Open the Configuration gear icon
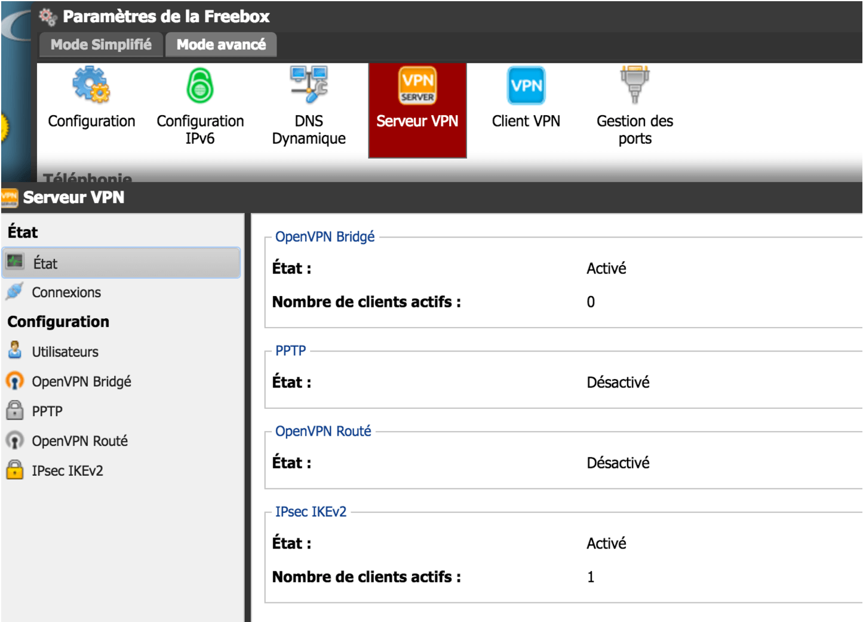 [x=91, y=85]
